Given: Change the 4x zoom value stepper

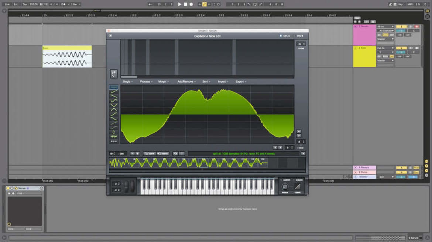Looking at the screenshot, I should coord(301,44).
